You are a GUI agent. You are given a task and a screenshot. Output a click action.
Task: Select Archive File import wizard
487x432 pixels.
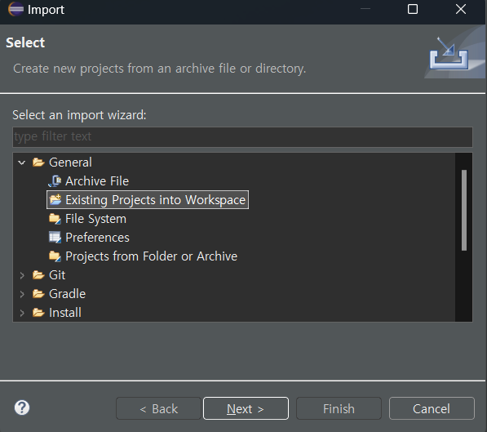pos(97,181)
